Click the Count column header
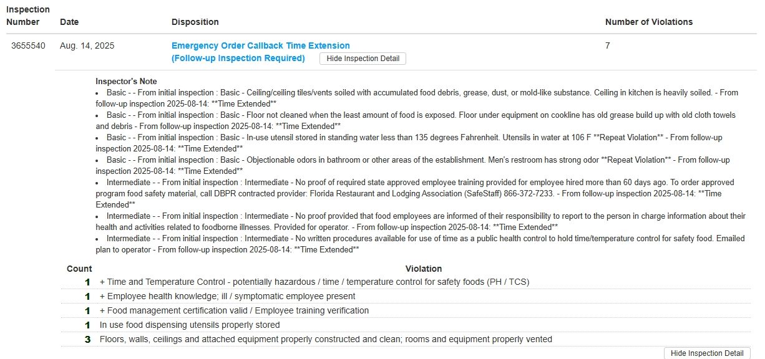 coord(79,269)
